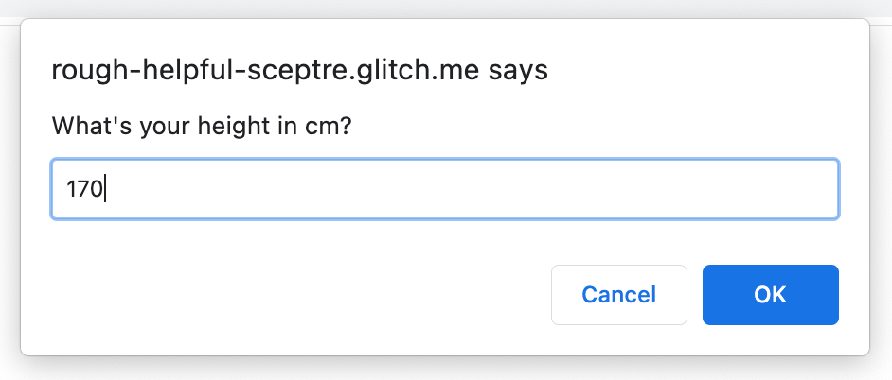Viewport: 892px width, 380px height.
Task: Abort the height question dialog
Action: (618, 295)
